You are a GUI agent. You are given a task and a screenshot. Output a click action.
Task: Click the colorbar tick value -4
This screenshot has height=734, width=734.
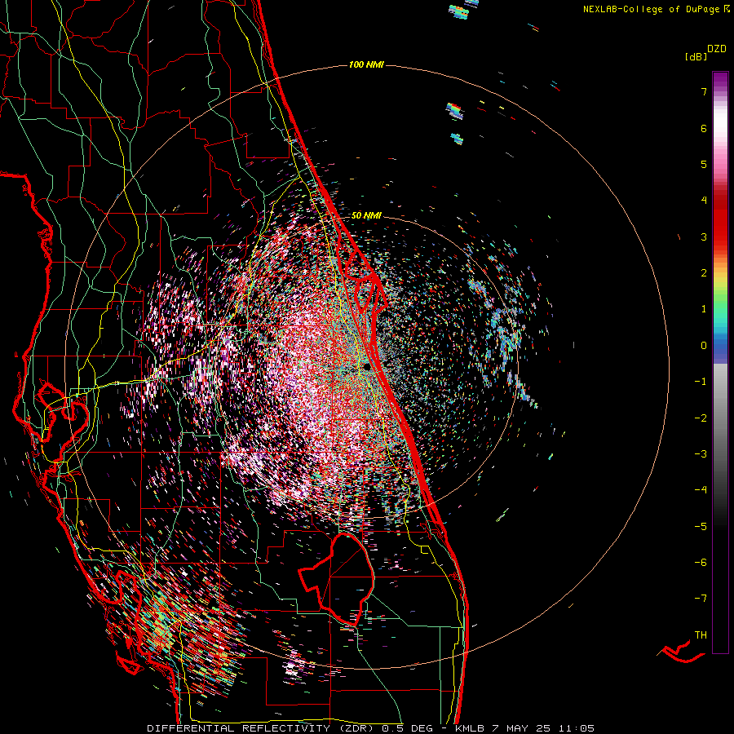[x=701, y=490]
